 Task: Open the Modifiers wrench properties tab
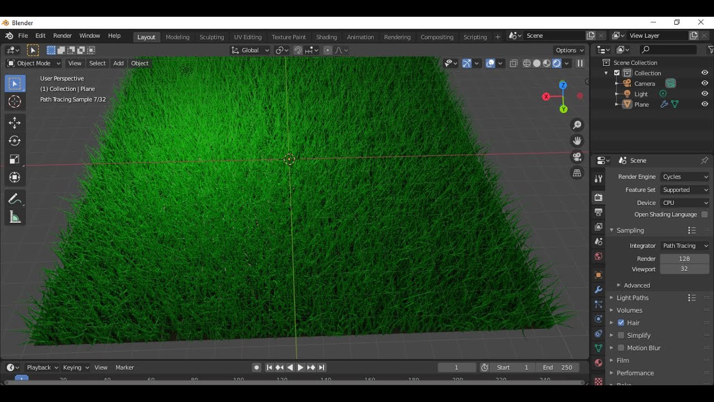pyautogui.click(x=599, y=290)
